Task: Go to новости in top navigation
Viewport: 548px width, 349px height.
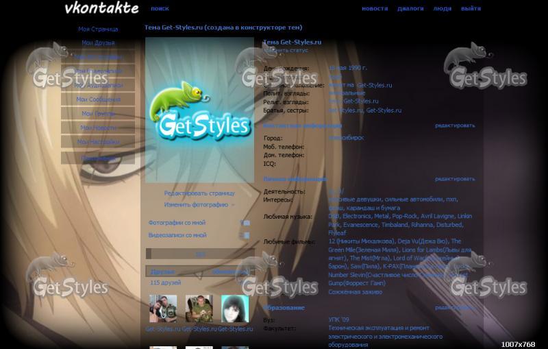Action: point(375,9)
